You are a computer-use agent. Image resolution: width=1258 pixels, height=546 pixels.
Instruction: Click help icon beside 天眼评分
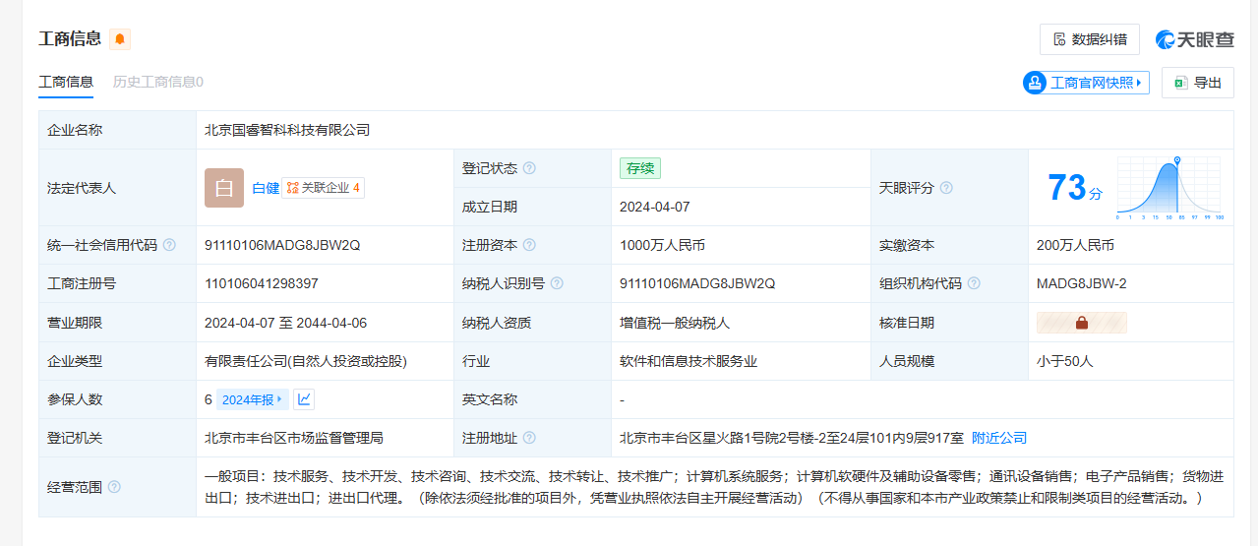coord(946,188)
